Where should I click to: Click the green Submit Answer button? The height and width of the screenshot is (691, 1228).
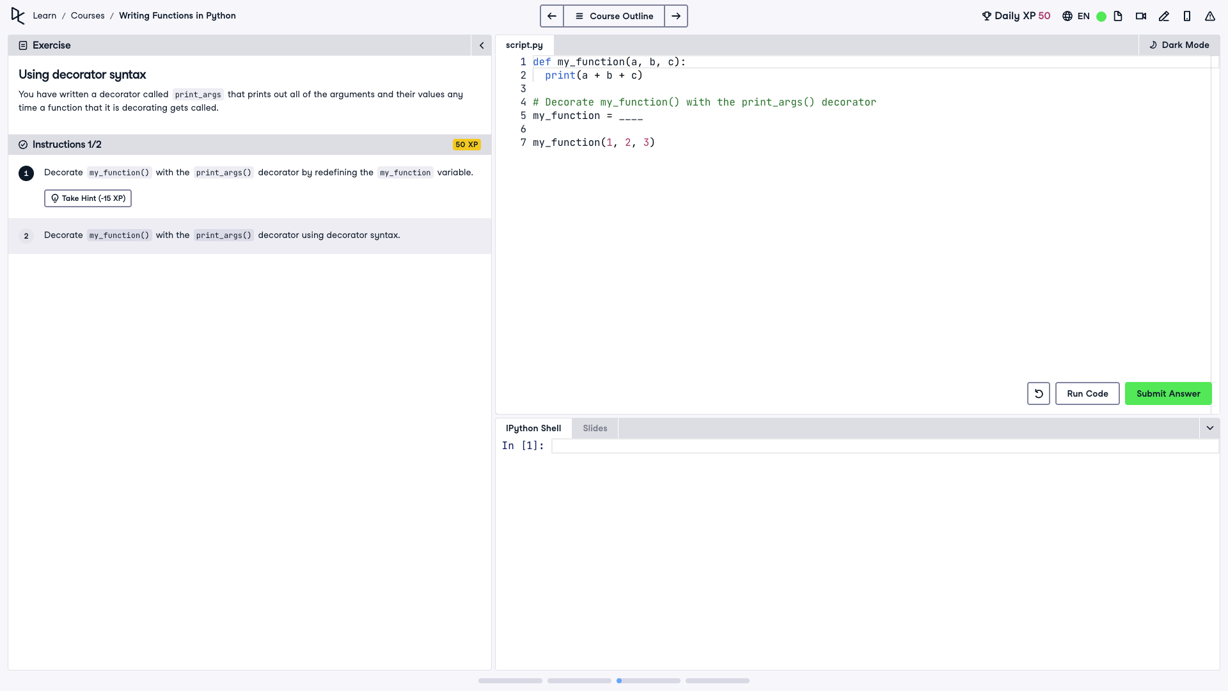click(x=1168, y=393)
